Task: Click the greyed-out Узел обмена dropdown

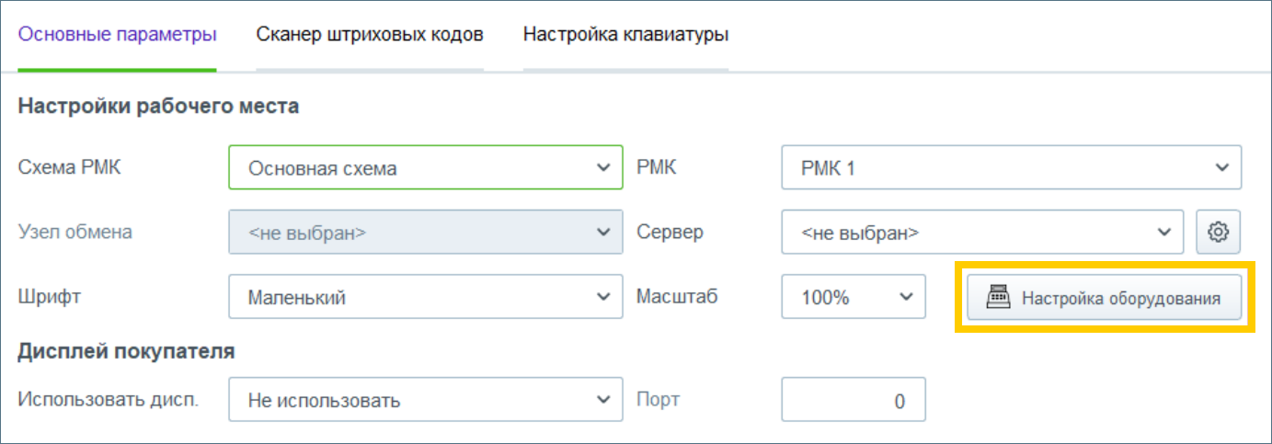Action: pyautogui.click(x=425, y=233)
